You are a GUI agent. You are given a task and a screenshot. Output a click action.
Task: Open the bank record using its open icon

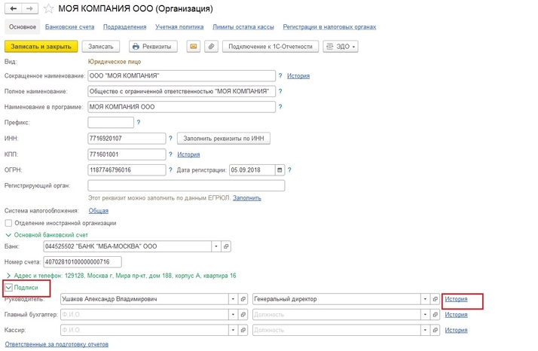click(227, 246)
